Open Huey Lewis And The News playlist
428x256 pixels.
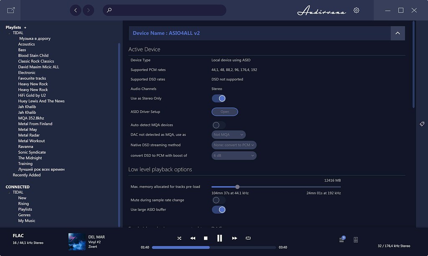(x=41, y=101)
